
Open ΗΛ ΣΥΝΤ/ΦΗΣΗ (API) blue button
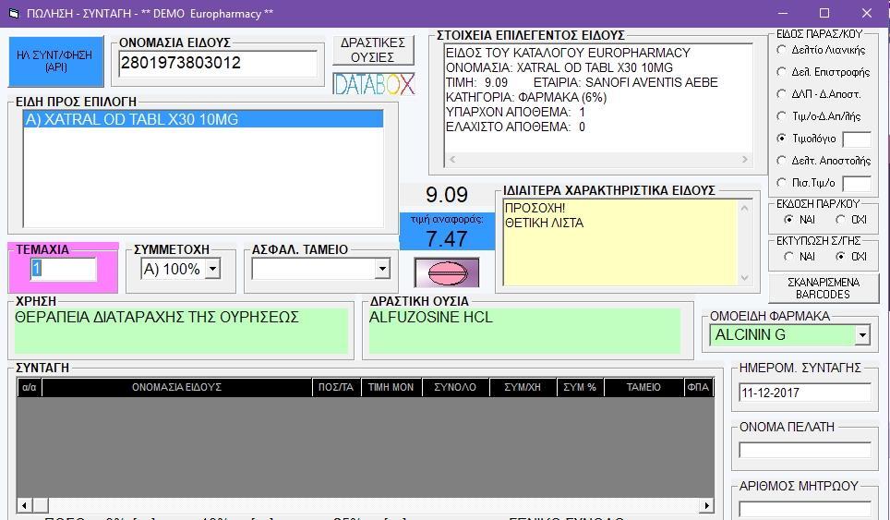click(x=55, y=61)
